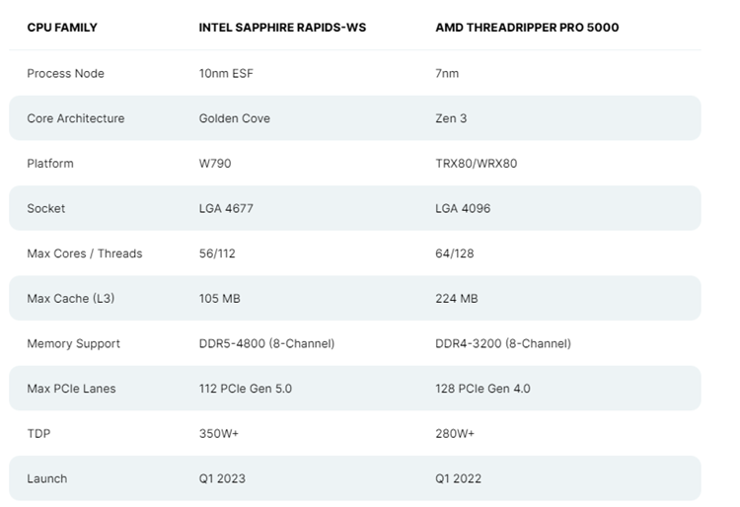Screen dimensions: 740x507
Task: Click the 'INTEL SAPPHIRE RAPIDS-WS' header
Action: tap(282, 28)
